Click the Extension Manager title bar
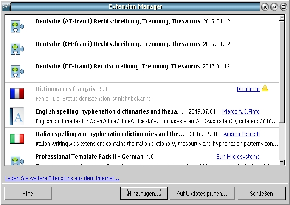This screenshot has height=205, width=290. [135, 7]
